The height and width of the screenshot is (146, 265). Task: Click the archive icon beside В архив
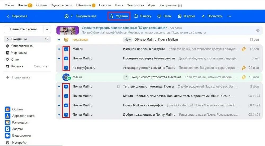(x=180, y=16)
